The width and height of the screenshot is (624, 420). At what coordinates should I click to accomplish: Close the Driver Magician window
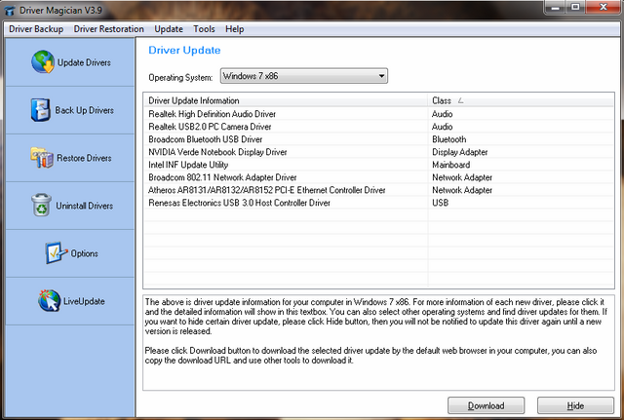tap(604, 7)
